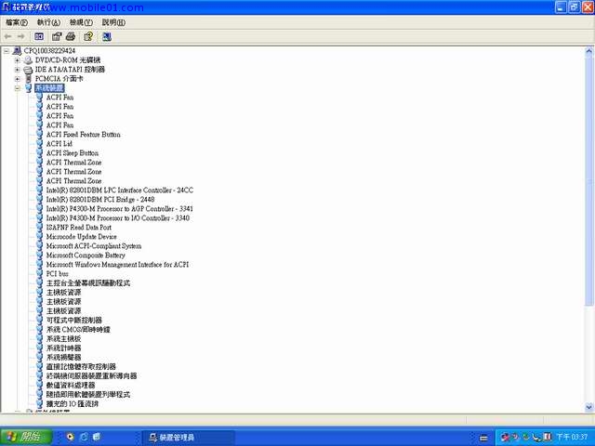Screen dimensions: 595x446
Task: Click the taskbar clock showing 下午 03:37
Action: coord(572,438)
